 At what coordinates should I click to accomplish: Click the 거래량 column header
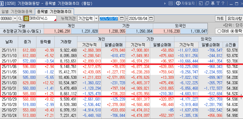pyautogui.click(x=66, y=42)
